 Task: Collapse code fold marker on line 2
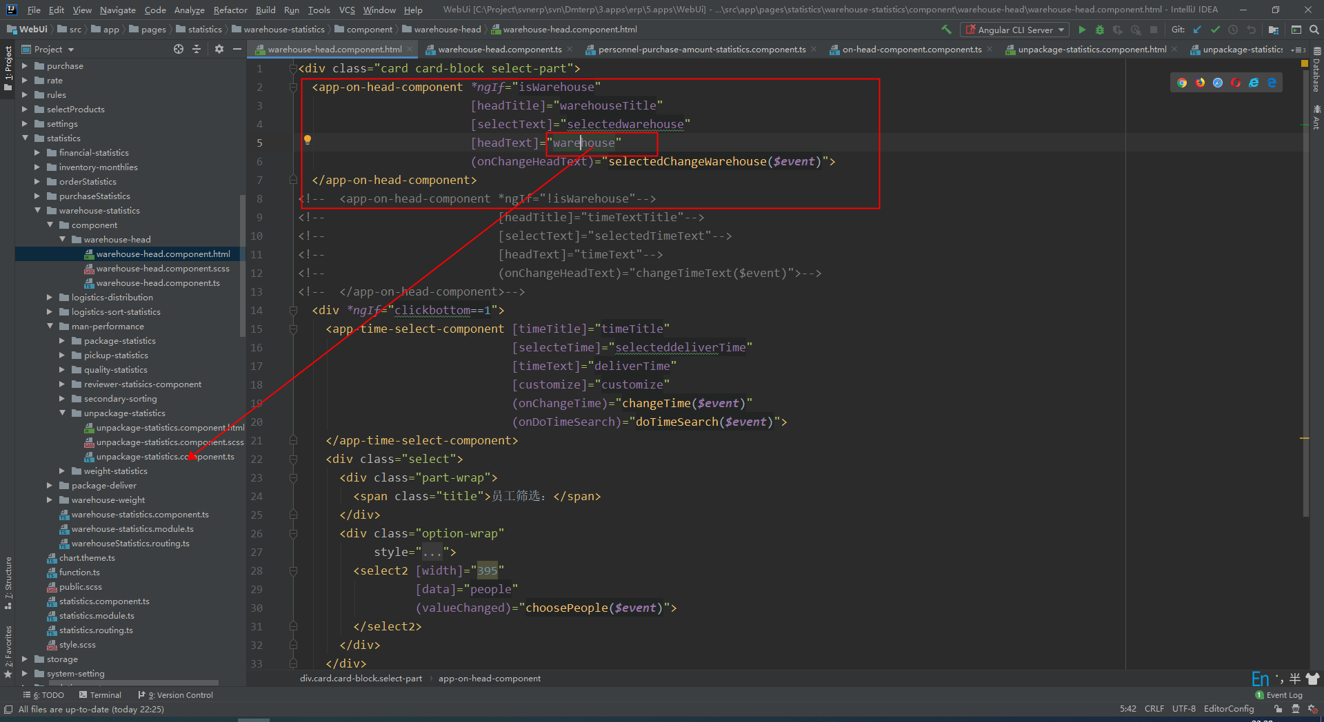pyautogui.click(x=293, y=87)
